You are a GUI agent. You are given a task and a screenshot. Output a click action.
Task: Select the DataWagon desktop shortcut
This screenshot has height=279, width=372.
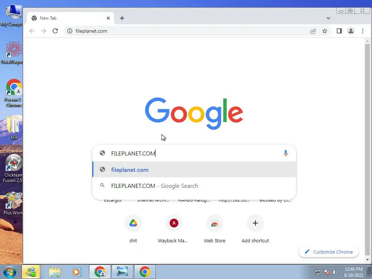point(12,52)
